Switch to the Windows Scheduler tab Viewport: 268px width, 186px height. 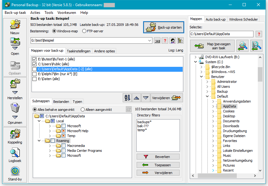pos(243,19)
